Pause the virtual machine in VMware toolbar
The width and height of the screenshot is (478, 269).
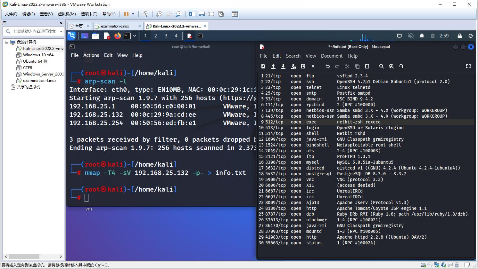click(126, 14)
